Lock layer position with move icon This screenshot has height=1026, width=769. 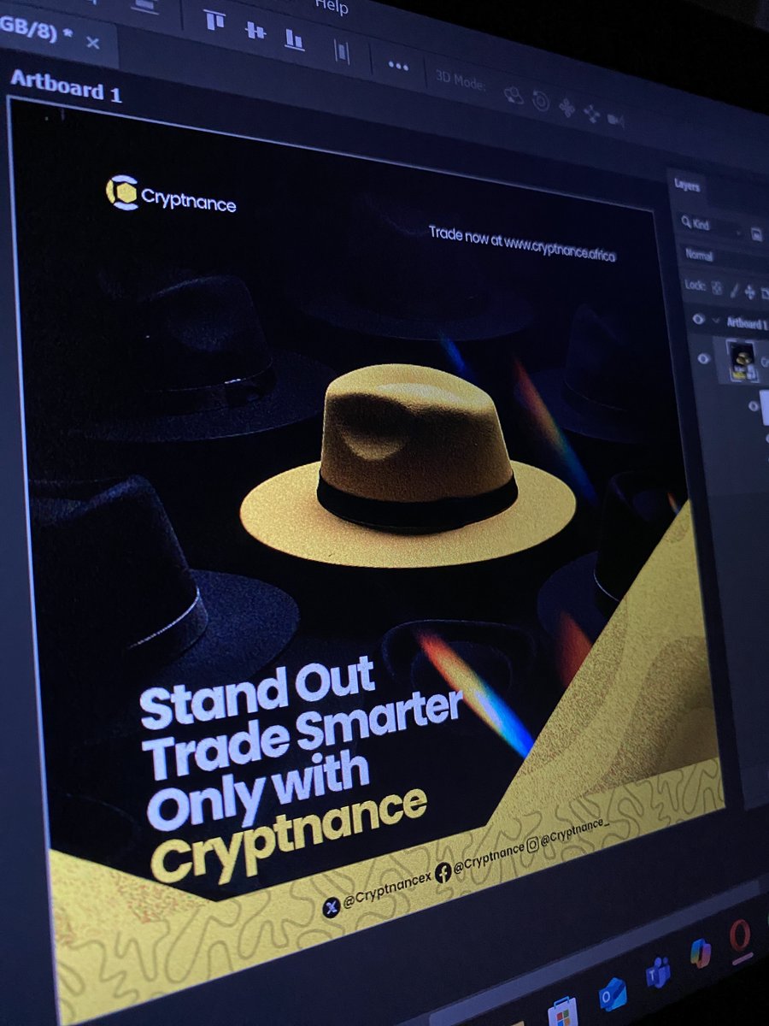750,292
